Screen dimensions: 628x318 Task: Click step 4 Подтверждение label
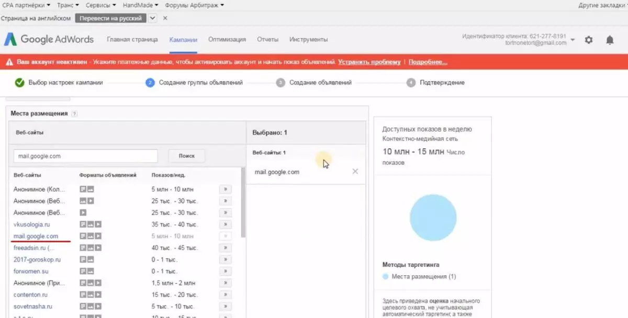[x=442, y=83]
